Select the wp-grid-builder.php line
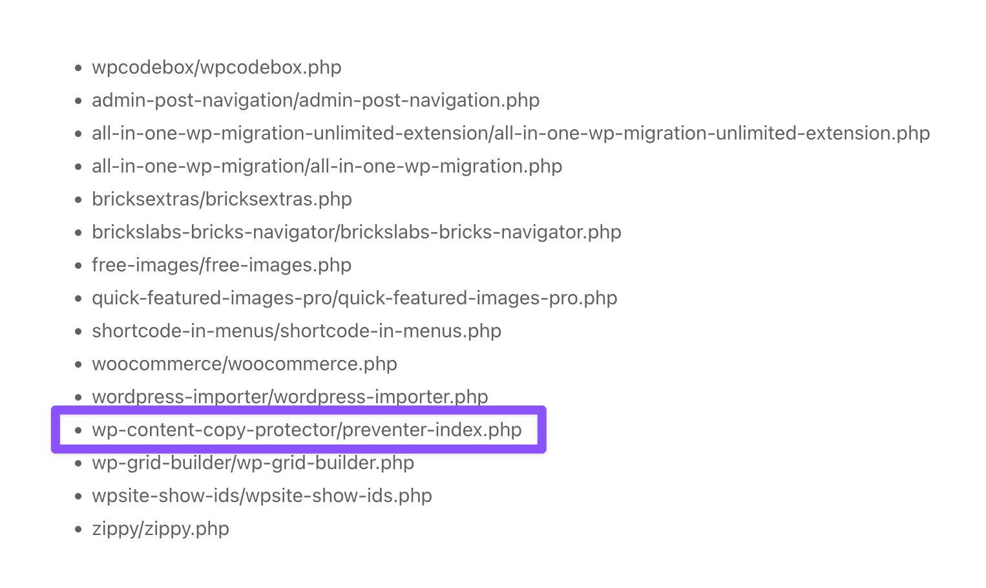The image size is (986, 588). point(253,463)
